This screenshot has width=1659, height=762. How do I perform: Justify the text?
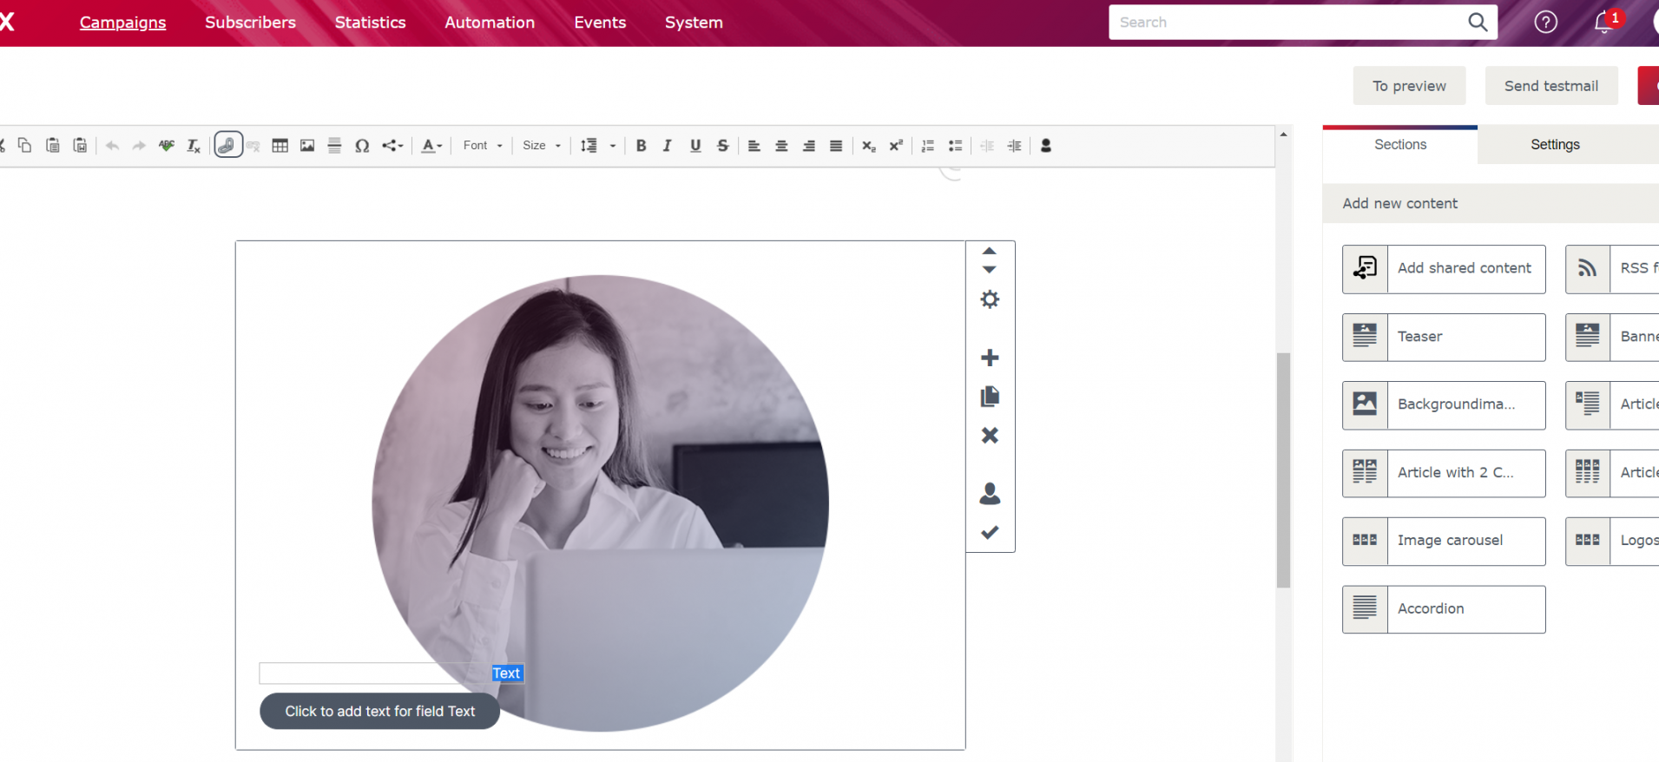click(836, 146)
